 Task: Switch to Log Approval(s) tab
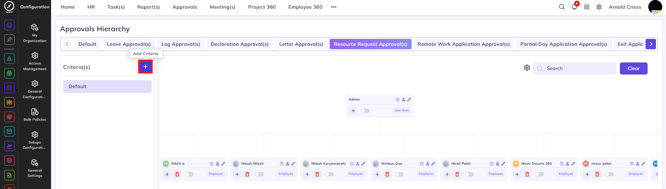181,44
